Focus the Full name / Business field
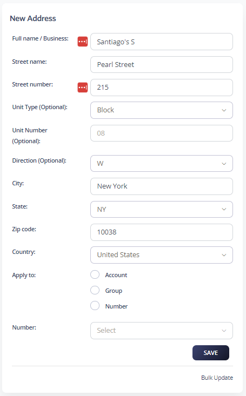The height and width of the screenshot is (396, 246). point(162,42)
